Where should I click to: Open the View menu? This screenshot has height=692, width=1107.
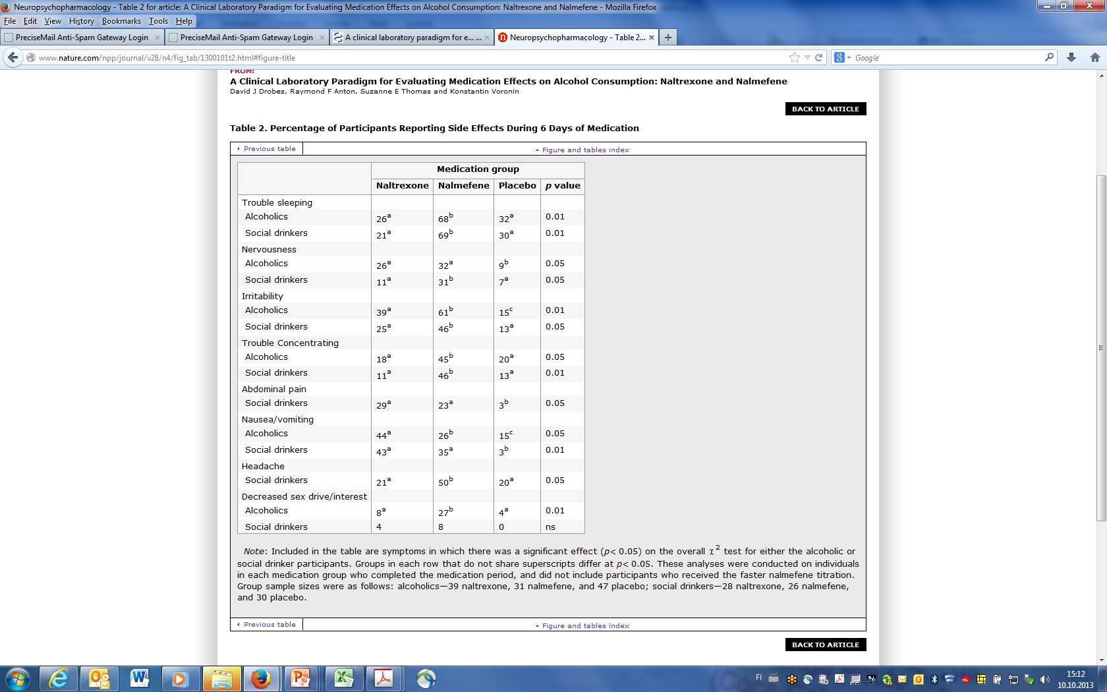coord(53,21)
